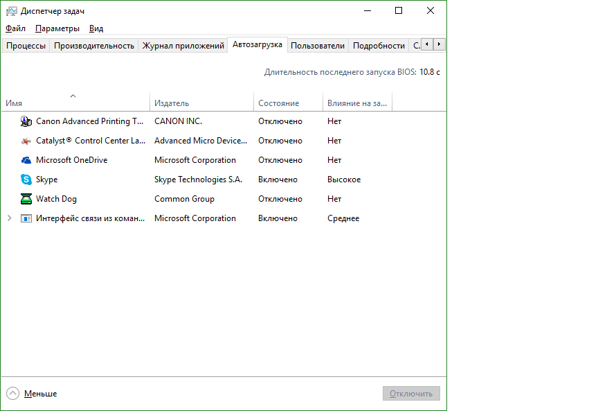Viewport: 598px width, 411px height.
Task: Click the Среднее impact value
Action: [343, 218]
